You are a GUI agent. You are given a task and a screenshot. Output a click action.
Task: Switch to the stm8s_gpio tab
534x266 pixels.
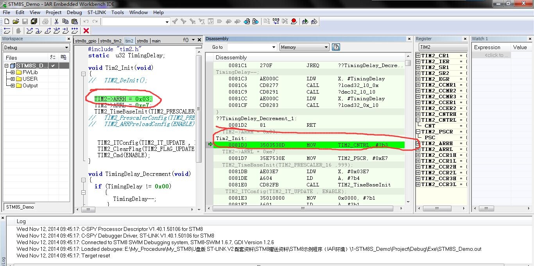[x=86, y=41]
